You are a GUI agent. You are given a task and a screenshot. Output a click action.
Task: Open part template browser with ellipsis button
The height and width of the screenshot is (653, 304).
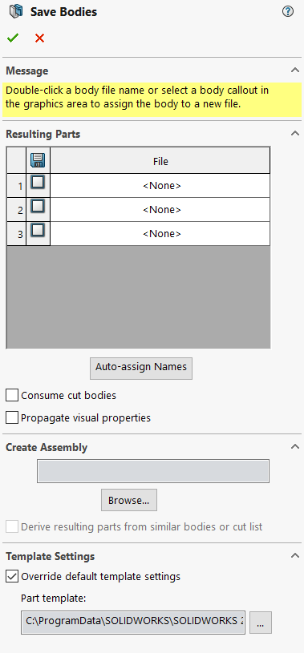pos(261,623)
